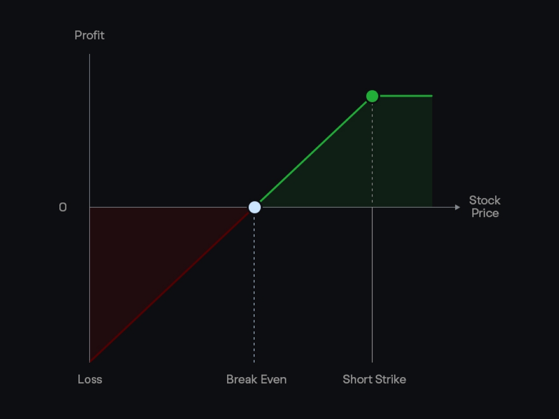Select the "Profit" axis label
The height and width of the screenshot is (419, 559).
[89, 35]
